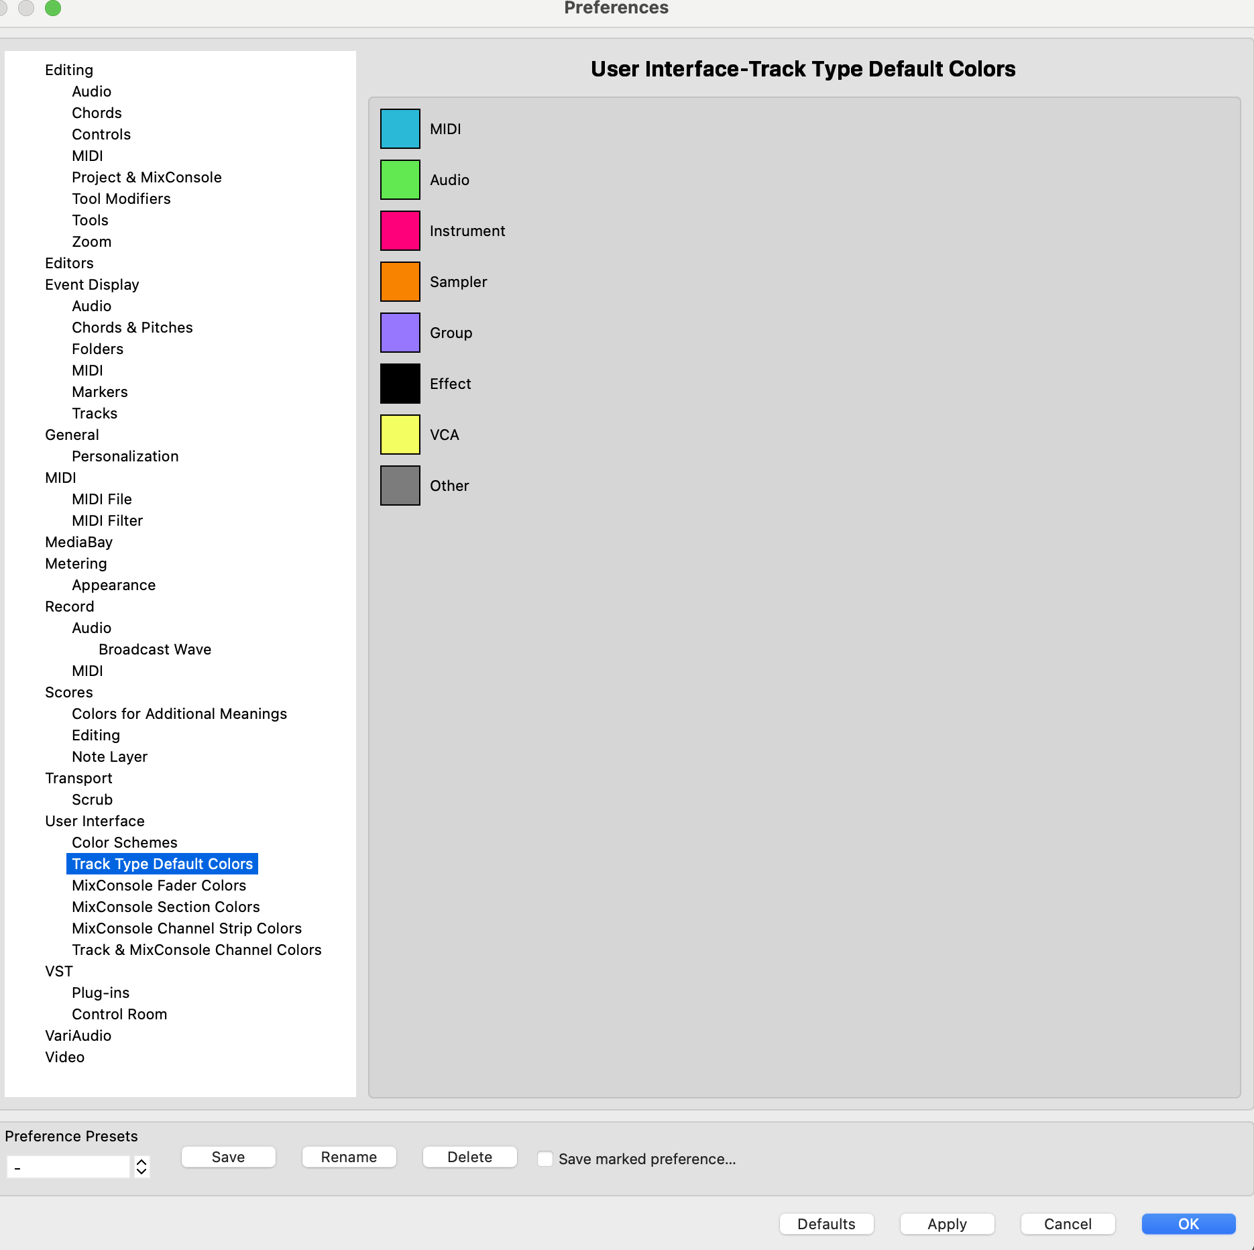Change the Effect track black swatch

pyautogui.click(x=400, y=384)
